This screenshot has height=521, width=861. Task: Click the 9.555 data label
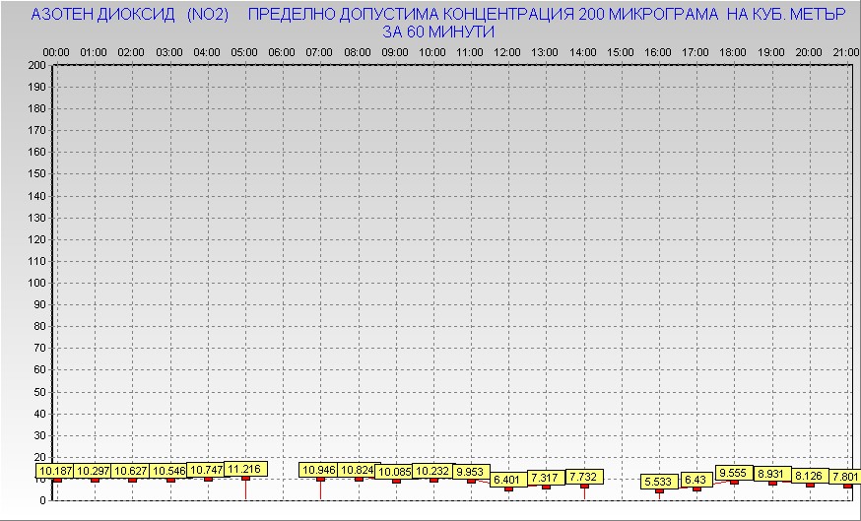tap(734, 473)
